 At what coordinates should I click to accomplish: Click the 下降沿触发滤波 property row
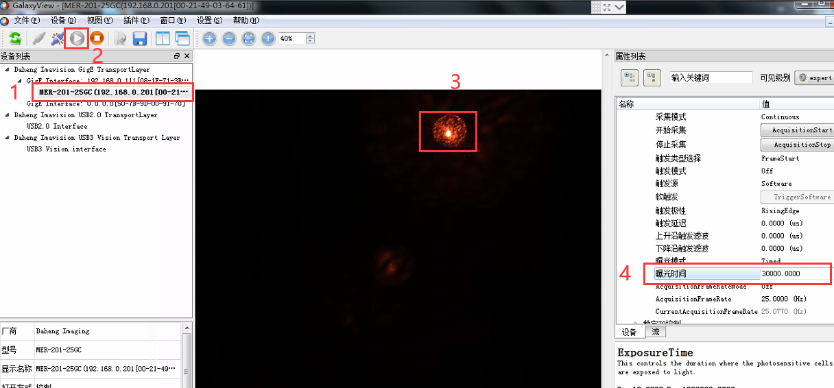(x=725, y=248)
